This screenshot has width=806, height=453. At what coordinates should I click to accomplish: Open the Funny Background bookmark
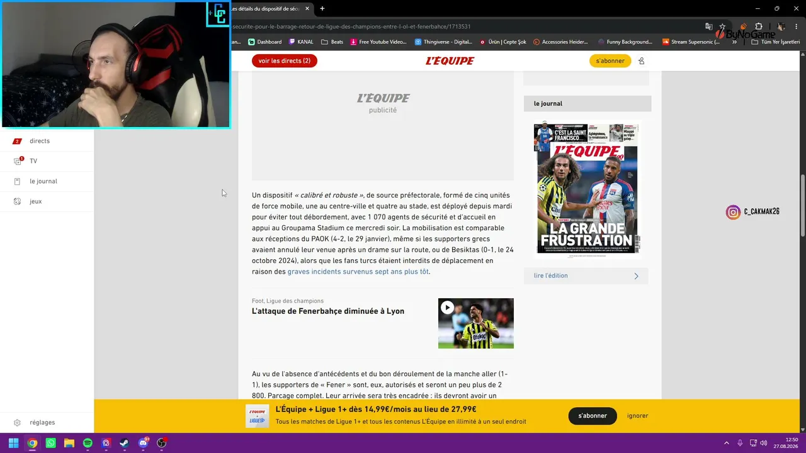624,42
